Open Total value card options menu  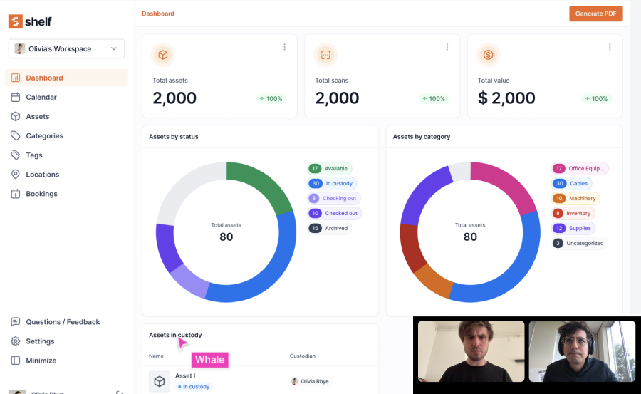pyautogui.click(x=610, y=47)
